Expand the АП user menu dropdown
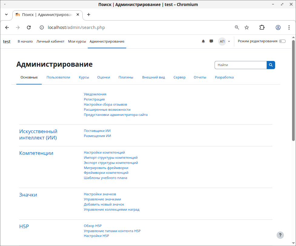The width and height of the screenshot is (296, 246). (225, 41)
